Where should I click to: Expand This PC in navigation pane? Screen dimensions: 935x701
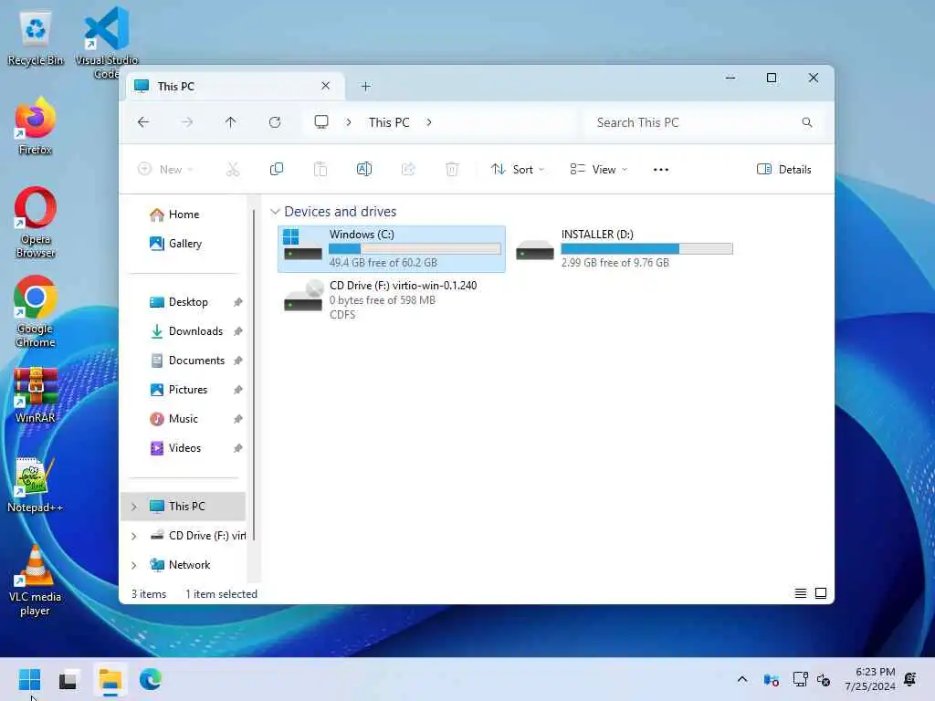(x=134, y=507)
